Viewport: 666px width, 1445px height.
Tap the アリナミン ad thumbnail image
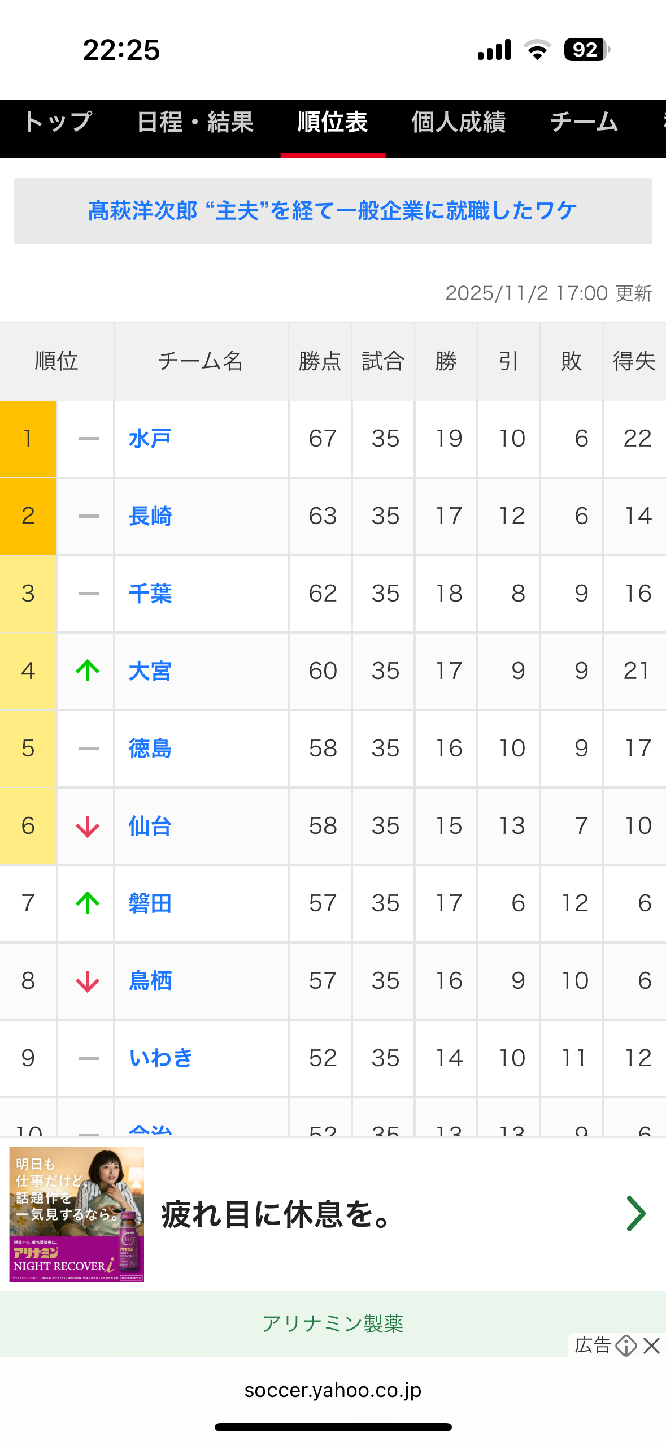tap(77, 1214)
